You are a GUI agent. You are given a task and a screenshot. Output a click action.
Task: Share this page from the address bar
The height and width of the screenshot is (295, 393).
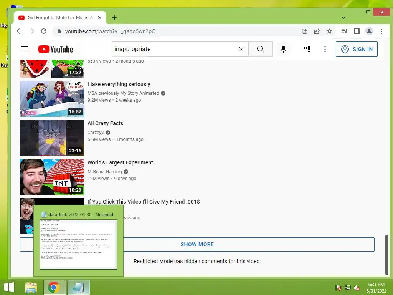point(317,31)
